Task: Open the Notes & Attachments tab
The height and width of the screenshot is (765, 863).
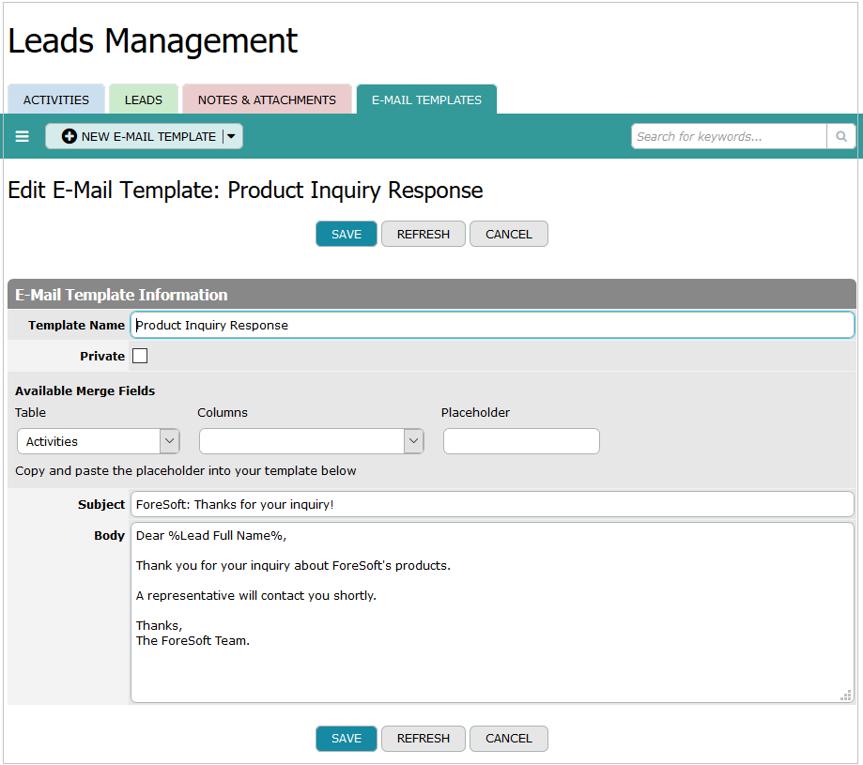Action: [267, 99]
